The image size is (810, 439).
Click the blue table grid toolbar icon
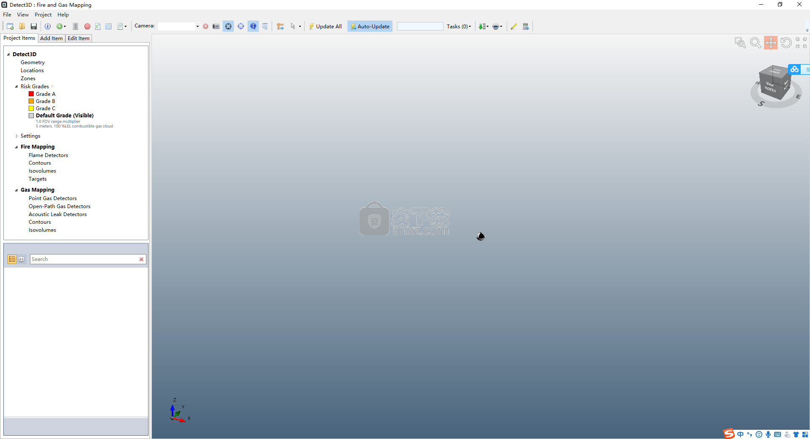tap(108, 26)
